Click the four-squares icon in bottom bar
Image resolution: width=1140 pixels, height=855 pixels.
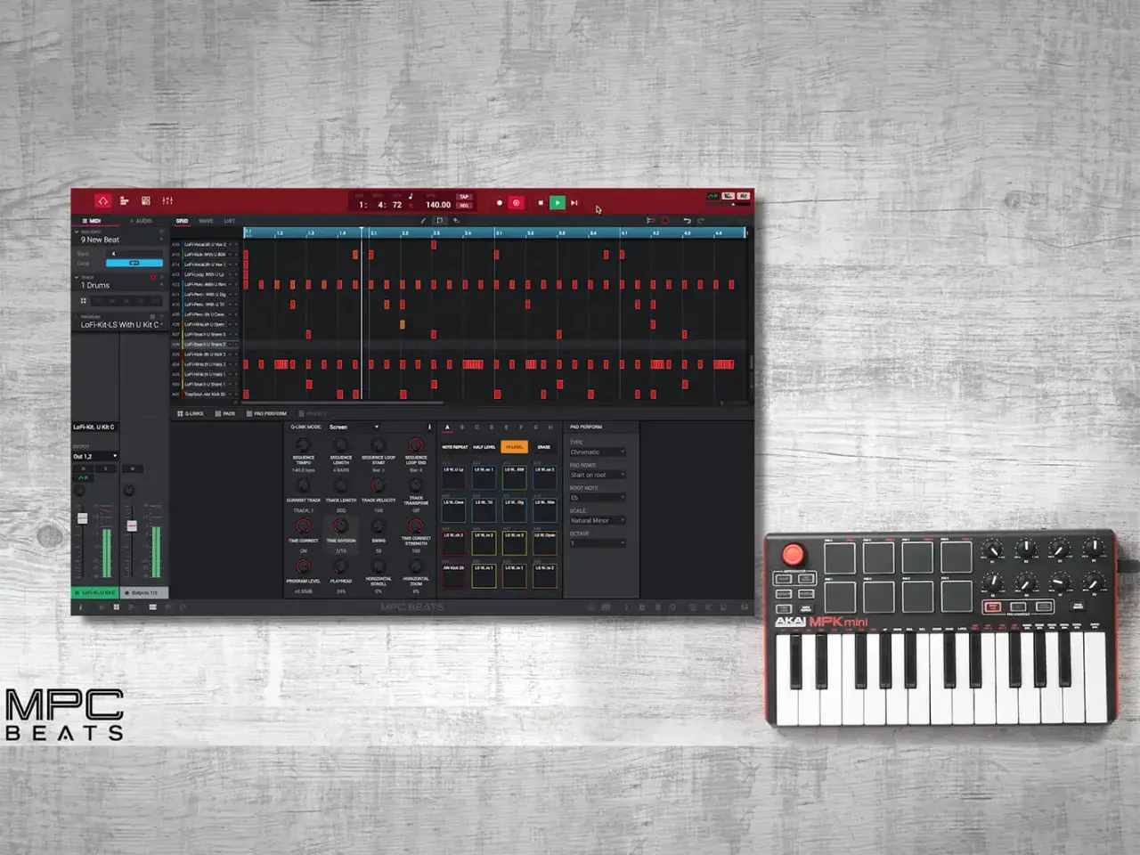(117, 607)
